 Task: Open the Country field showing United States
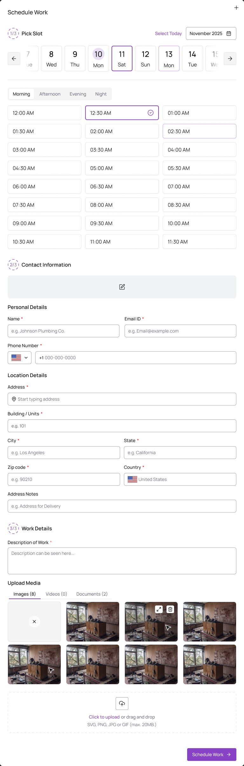(x=180, y=479)
